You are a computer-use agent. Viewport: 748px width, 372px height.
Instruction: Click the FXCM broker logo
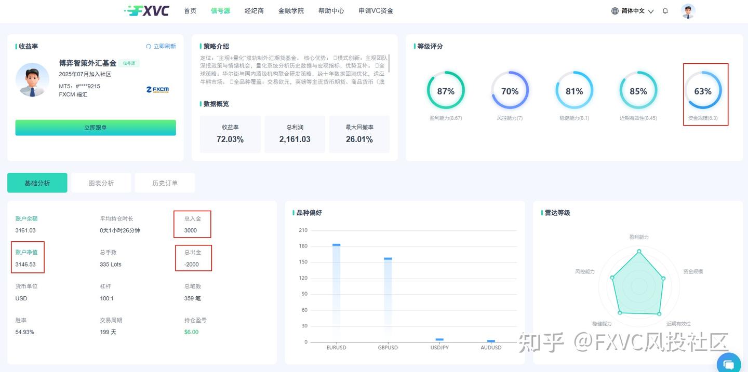pos(156,89)
